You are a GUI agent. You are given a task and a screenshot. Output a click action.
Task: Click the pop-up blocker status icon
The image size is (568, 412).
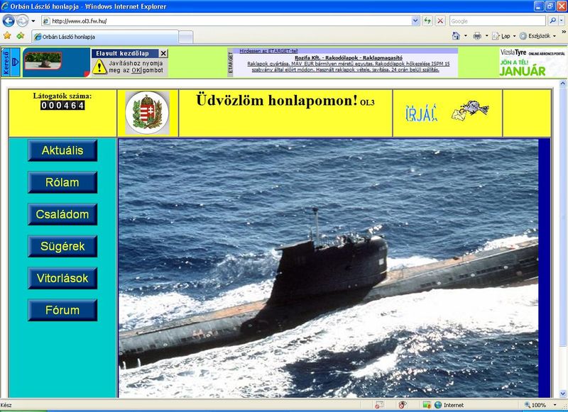[378, 405]
